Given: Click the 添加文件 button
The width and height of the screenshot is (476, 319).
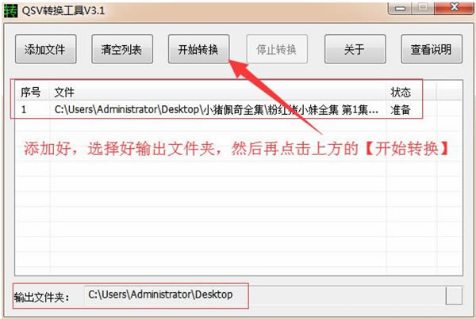Looking at the screenshot, I should (45, 49).
